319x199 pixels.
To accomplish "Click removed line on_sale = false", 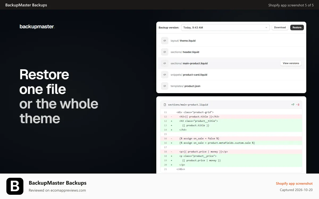I will tap(231, 139).
